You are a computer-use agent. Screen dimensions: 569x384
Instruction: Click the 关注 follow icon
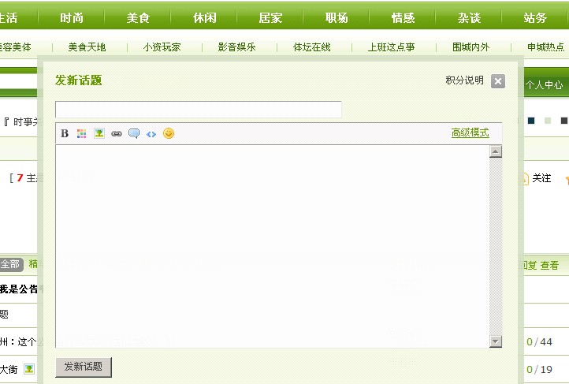click(524, 178)
